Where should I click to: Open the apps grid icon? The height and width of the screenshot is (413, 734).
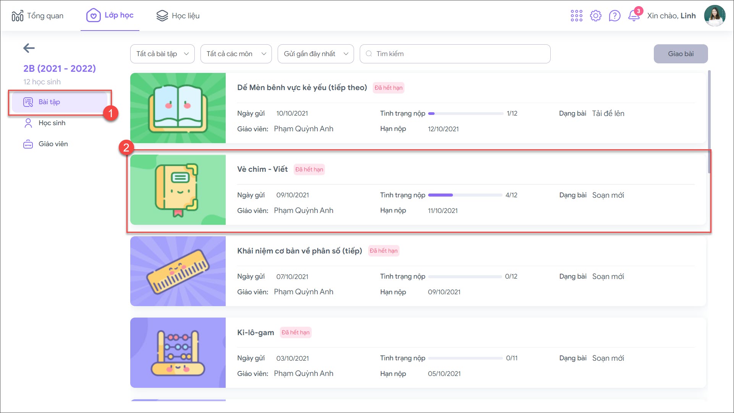pyautogui.click(x=576, y=16)
